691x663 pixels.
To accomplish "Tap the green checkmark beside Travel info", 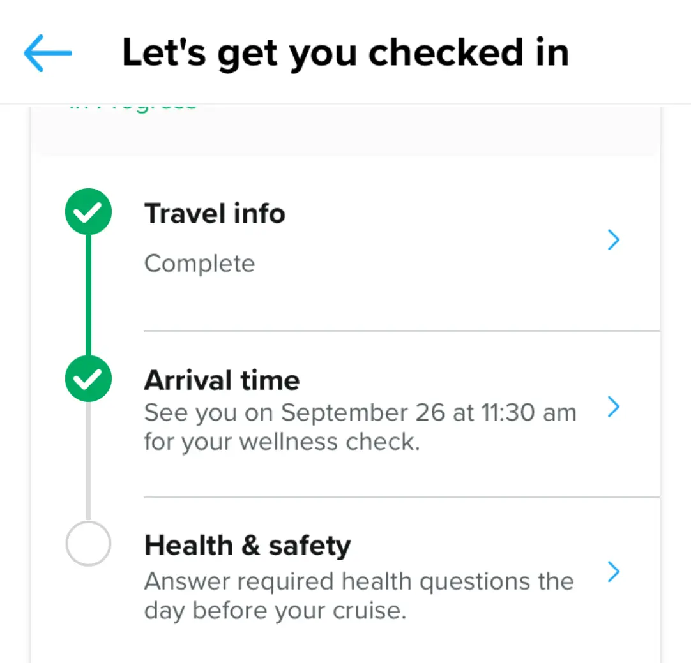I will [88, 211].
